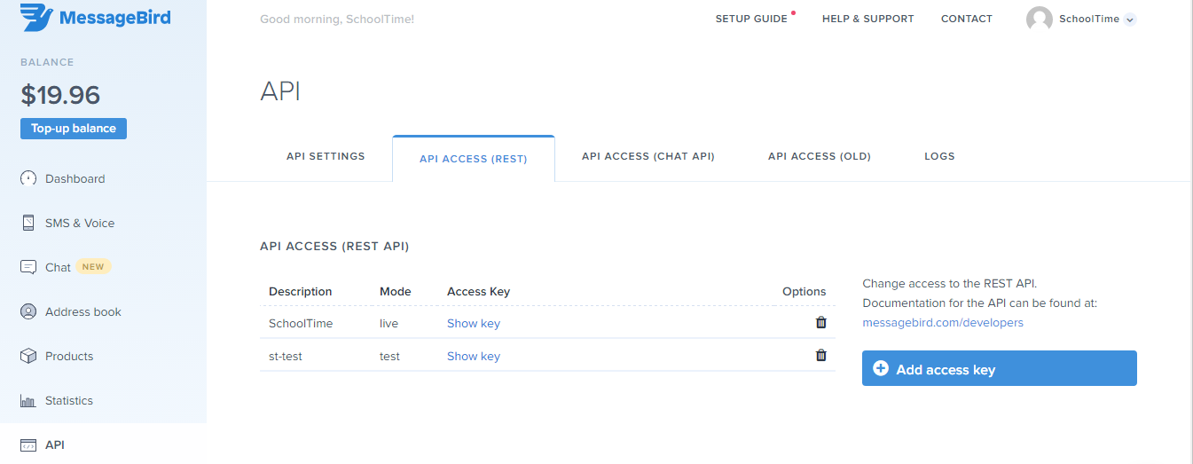The width and height of the screenshot is (1193, 464).
Task: Click the $19.96 balance amount
Action: click(x=60, y=95)
